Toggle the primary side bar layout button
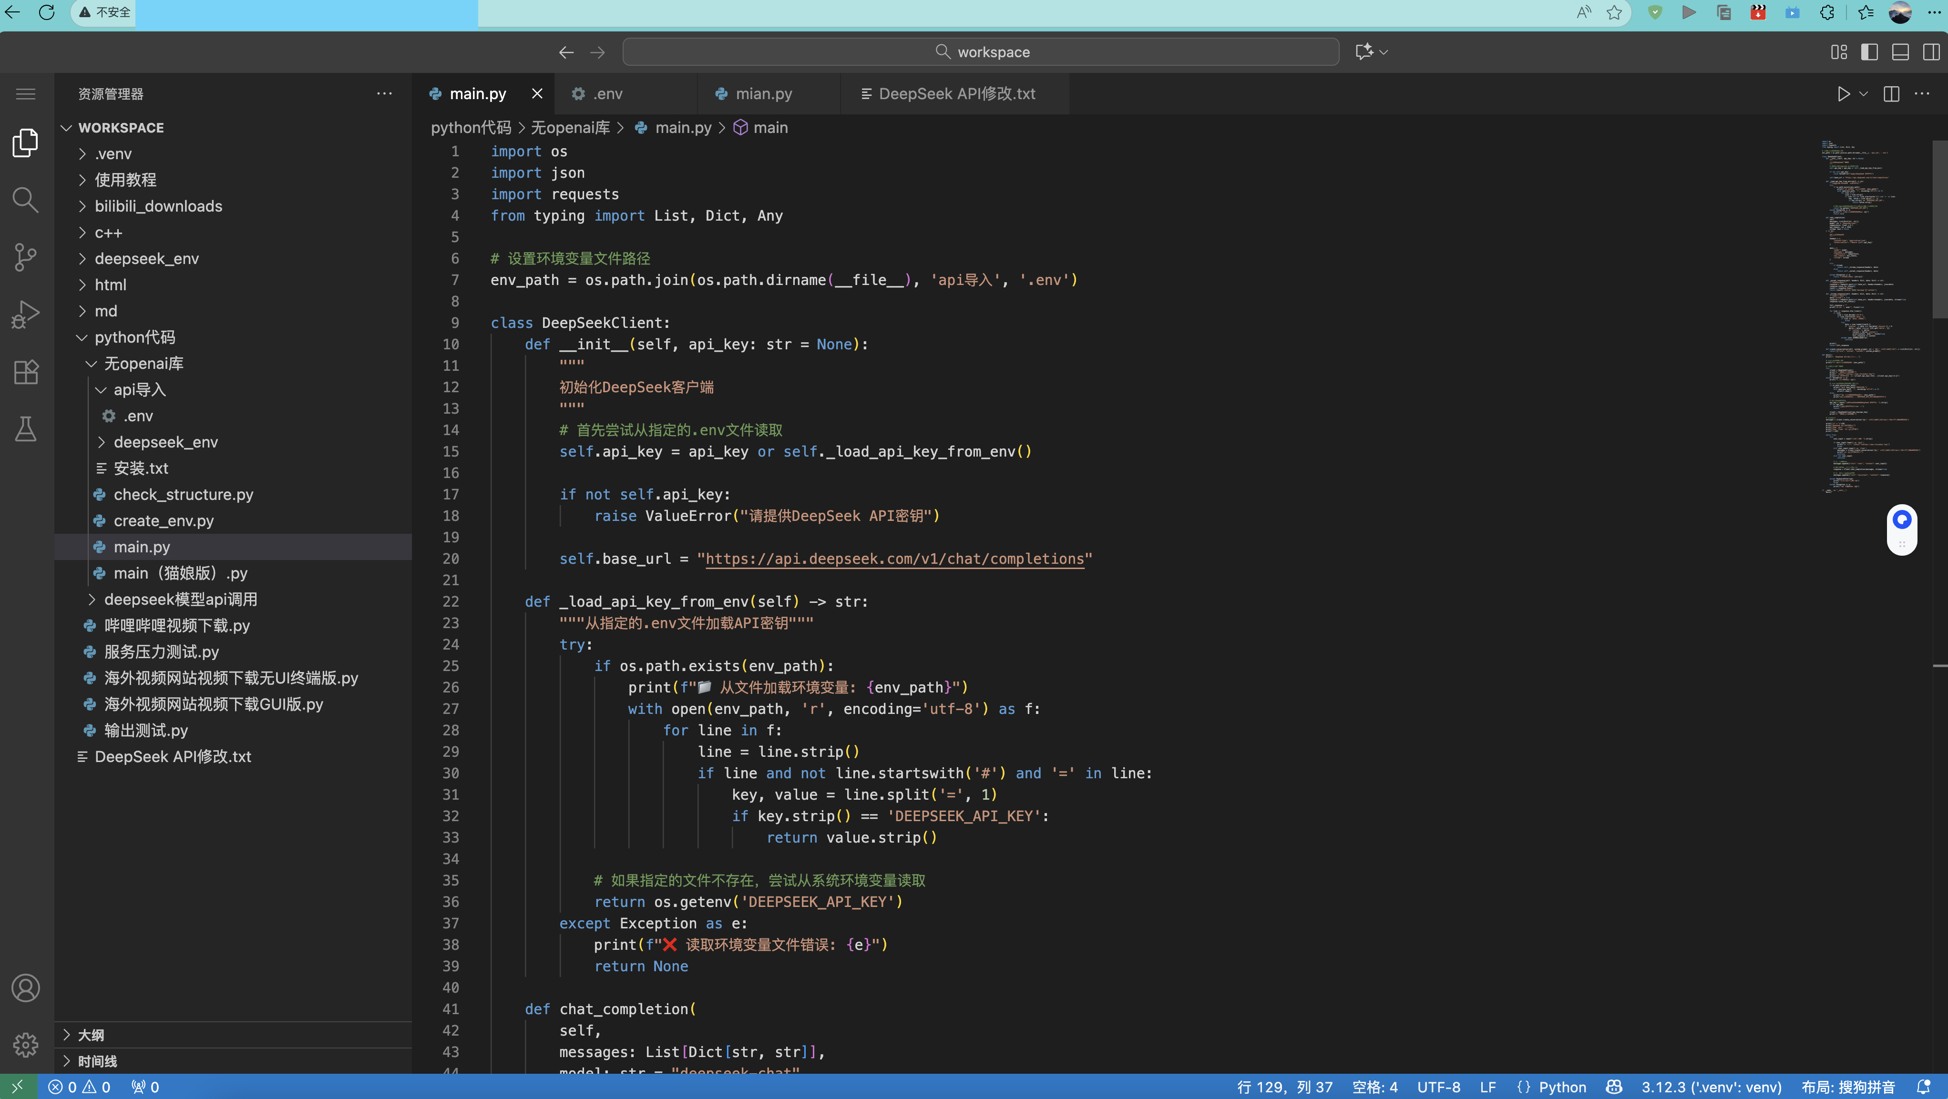 1869,52
